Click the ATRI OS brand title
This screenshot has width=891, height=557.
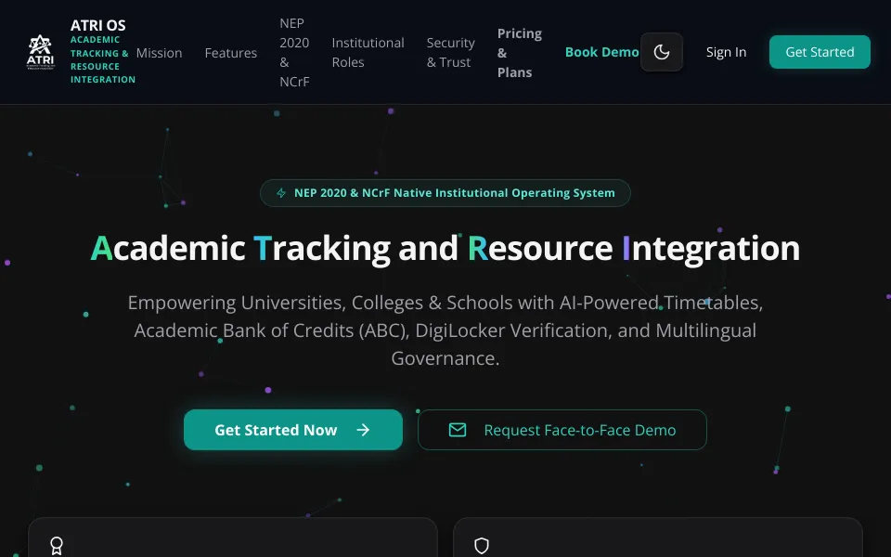coord(98,25)
